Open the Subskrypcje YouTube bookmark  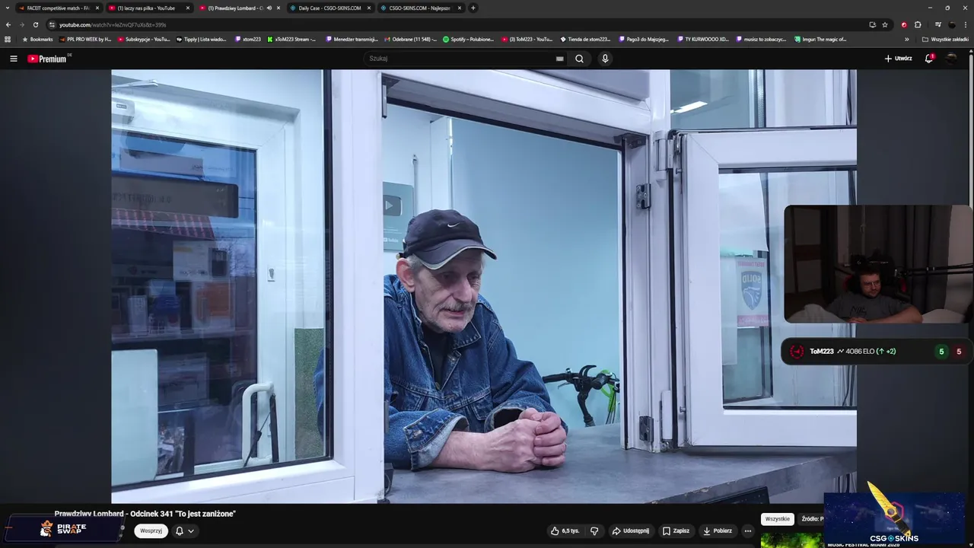(x=144, y=39)
